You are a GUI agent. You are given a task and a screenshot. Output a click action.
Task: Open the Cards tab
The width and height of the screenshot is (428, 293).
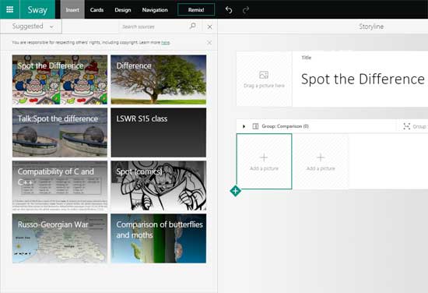tap(96, 10)
